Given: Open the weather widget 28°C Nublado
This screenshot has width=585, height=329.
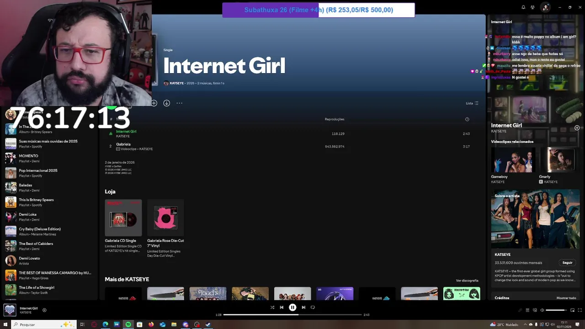Looking at the screenshot, I should pos(504,324).
